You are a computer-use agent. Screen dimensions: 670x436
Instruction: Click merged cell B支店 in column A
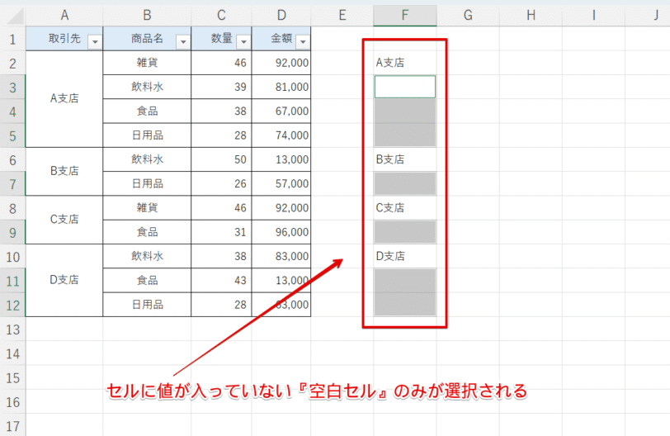64,172
